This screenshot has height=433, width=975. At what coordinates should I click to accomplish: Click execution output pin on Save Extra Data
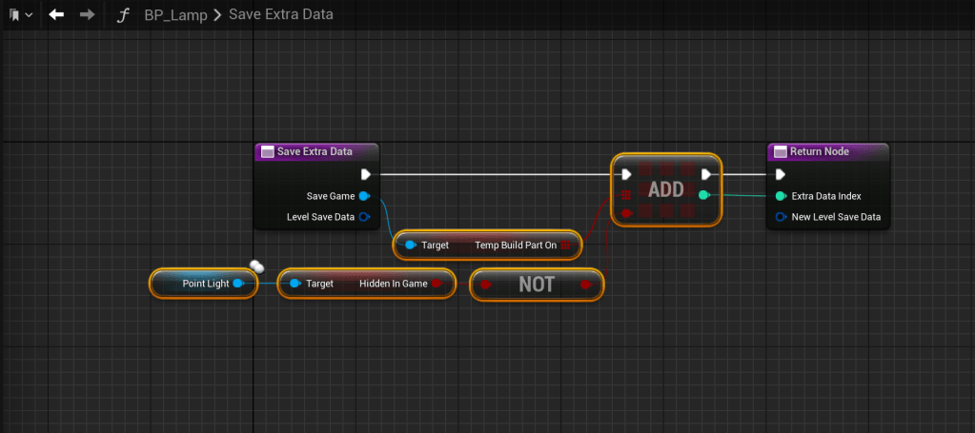[x=366, y=175]
